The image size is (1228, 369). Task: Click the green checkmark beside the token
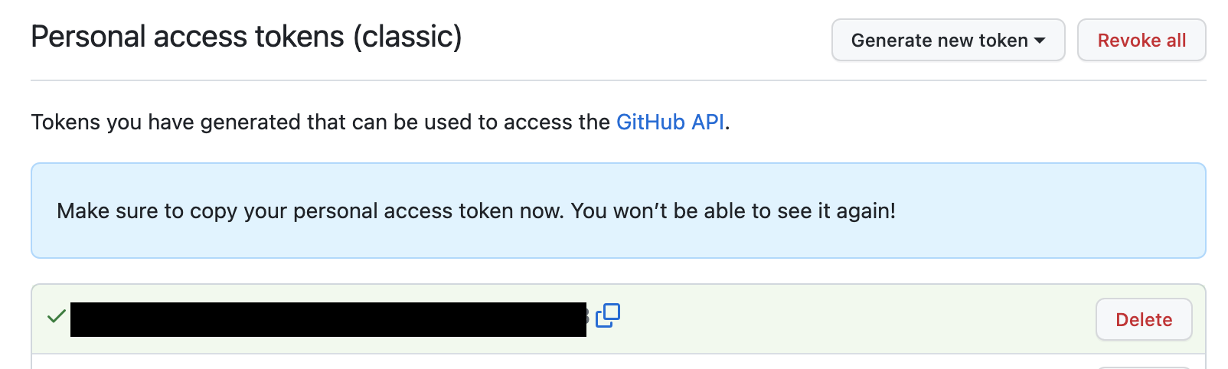click(56, 316)
